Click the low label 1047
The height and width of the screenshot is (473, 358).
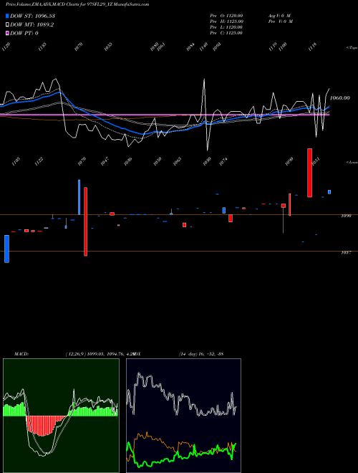point(105,161)
